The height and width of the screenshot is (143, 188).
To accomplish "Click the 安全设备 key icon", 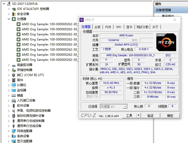I will [14, 14].
